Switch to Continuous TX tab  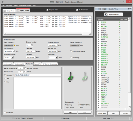tap(8, 64)
